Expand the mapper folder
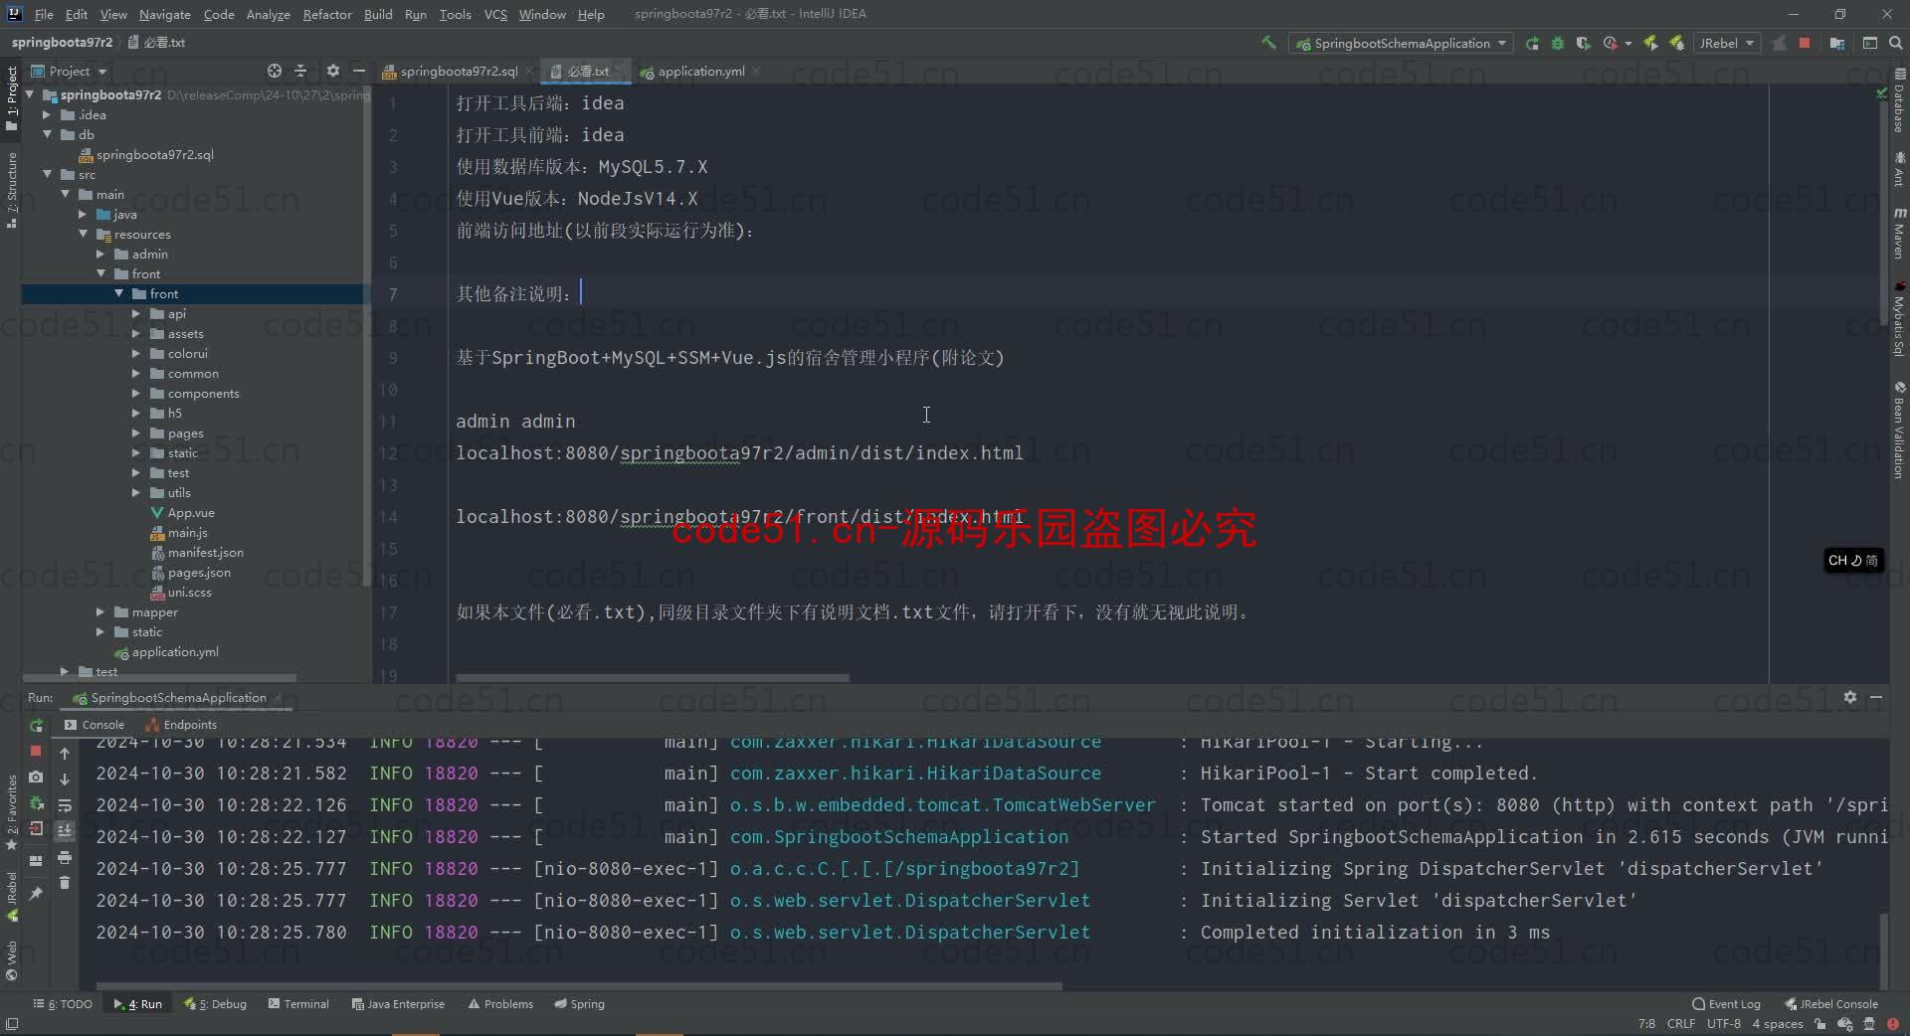Image resolution: width=1910 pixels, height=1036 pixels. [100, 611]
